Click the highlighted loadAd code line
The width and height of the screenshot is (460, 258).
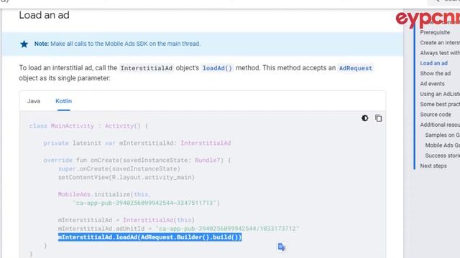[149, 237]
